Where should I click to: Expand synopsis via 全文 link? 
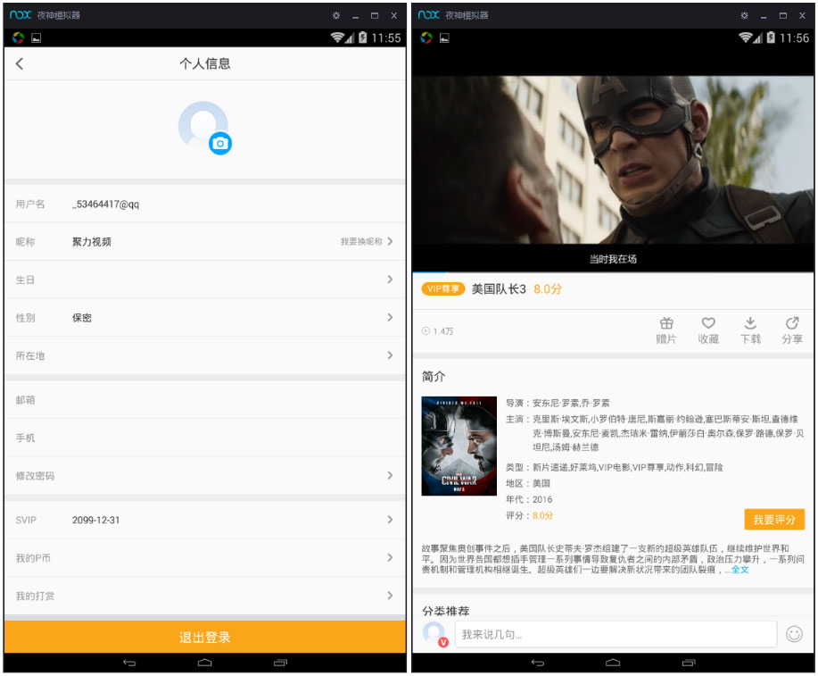[x=740, y=570]
